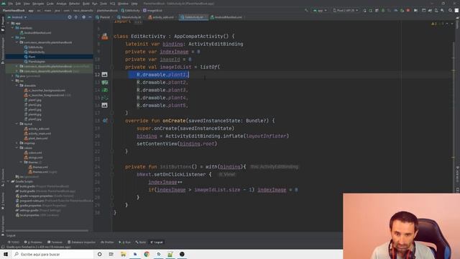The height and width of the screenshot is (259, 460).
Task: Open the Android project view dropdown
Action: click(x=17, y=17)
